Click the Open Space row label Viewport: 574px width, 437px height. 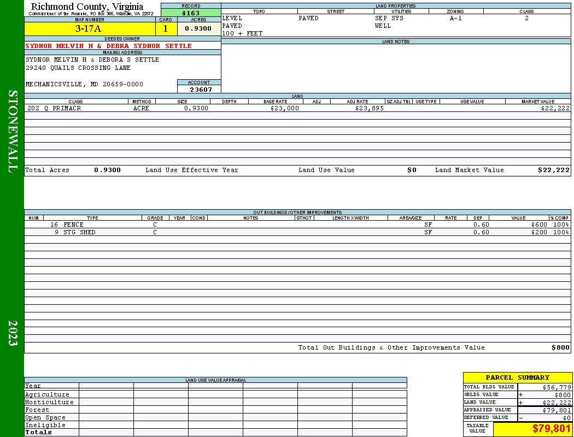coord(45,418)
